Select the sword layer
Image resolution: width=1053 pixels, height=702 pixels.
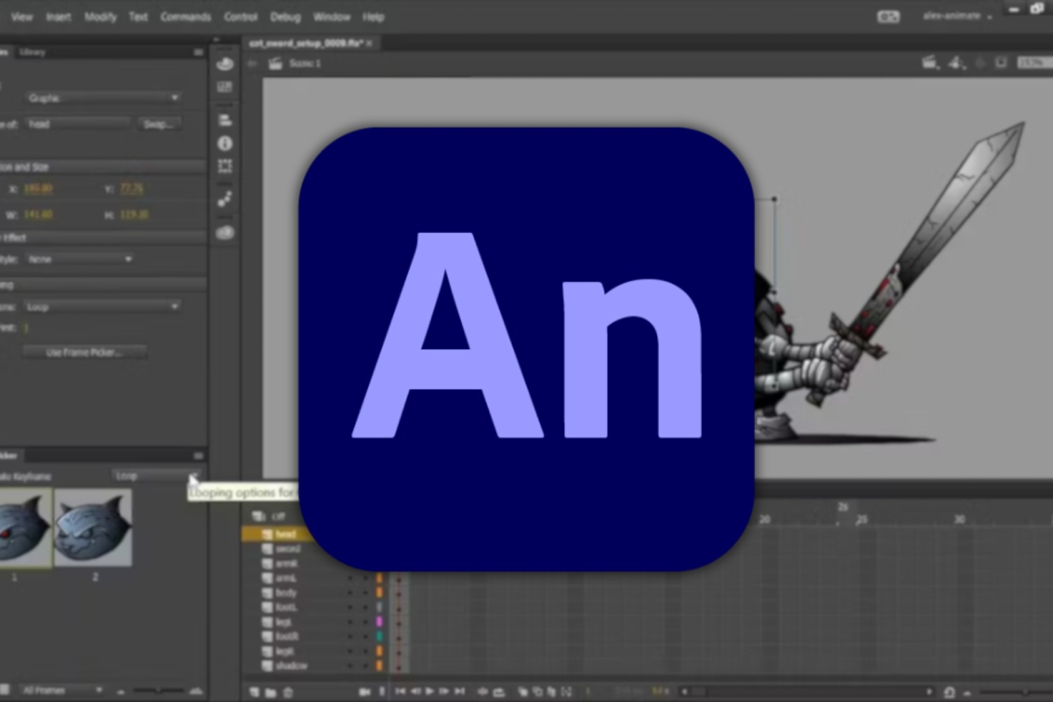click(287, 549)
